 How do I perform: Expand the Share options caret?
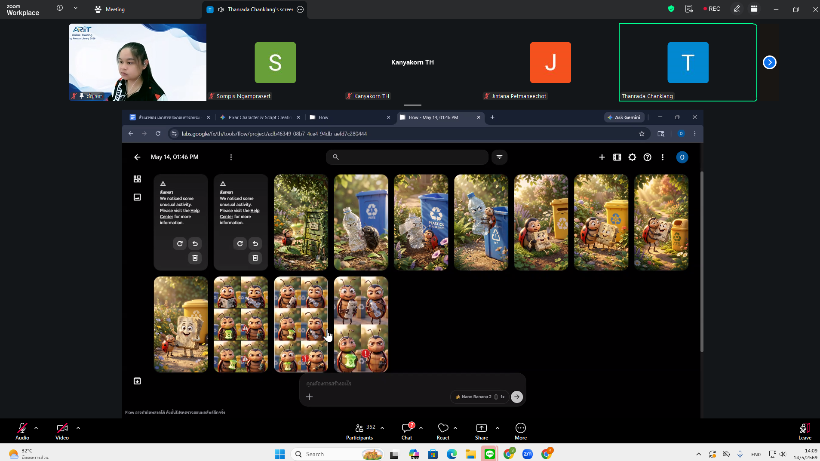click(498, 428)
